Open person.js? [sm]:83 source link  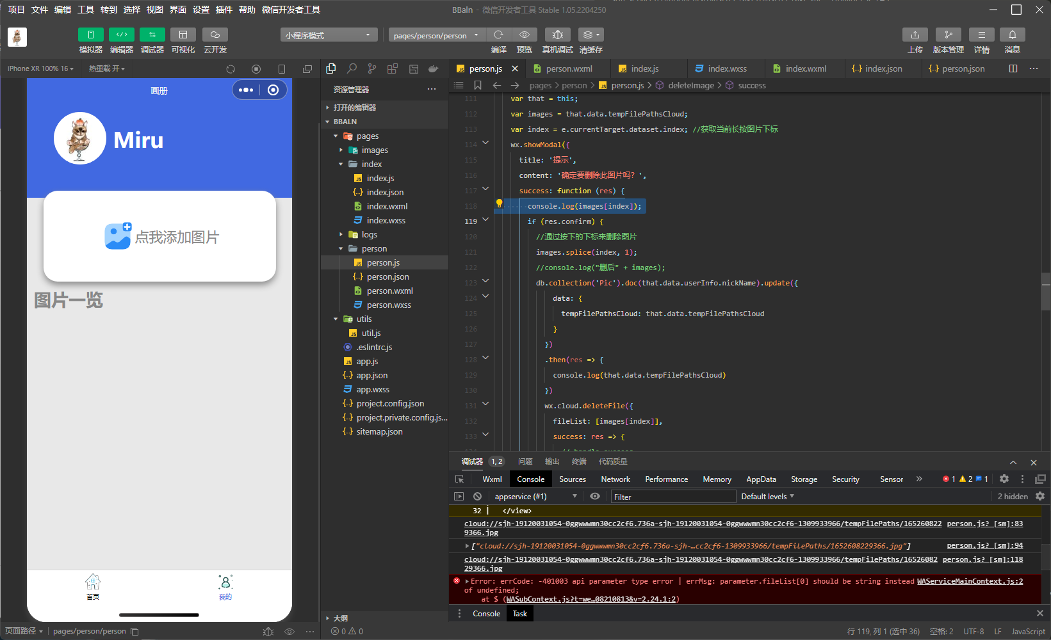(x=984, y=524)
